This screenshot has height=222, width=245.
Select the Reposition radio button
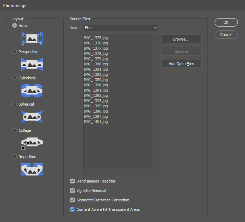tap(14, 157)
